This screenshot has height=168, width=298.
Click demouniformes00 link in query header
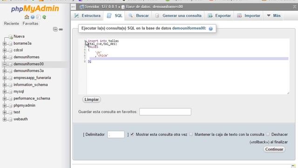click(189, 28)
